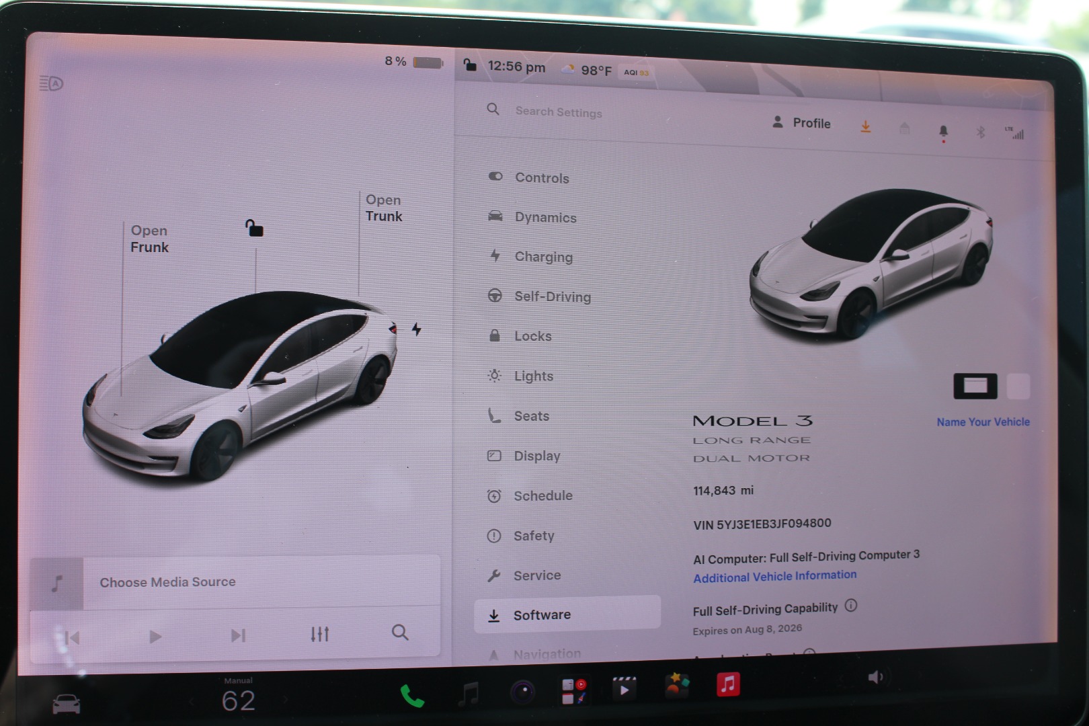Select the Software menu item
1089x726 pixels.
point(567,614)
